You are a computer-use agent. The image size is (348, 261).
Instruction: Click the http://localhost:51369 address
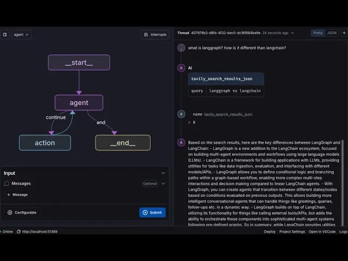coord(40,232)
